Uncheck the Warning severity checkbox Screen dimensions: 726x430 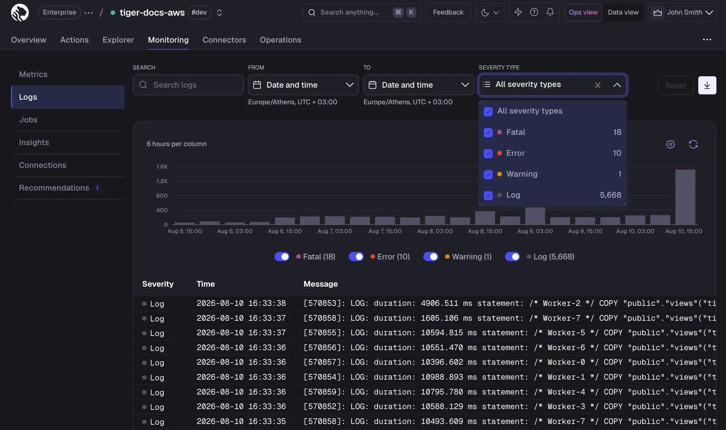pyautogui.click(x=488, y=174)
